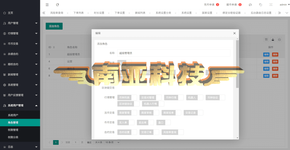Close the 系统设置分类 tab
The height and width of the screenshot is (150, 290).
176,13
